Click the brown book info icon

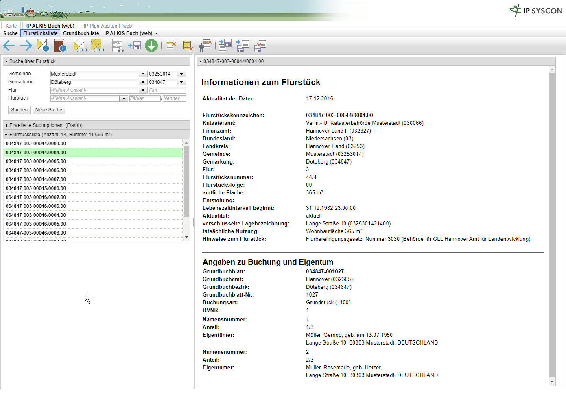[59, 46]
